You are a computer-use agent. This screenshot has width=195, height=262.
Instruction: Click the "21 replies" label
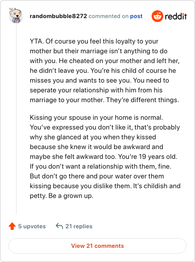pyautogui.click(x=79, y=226)
